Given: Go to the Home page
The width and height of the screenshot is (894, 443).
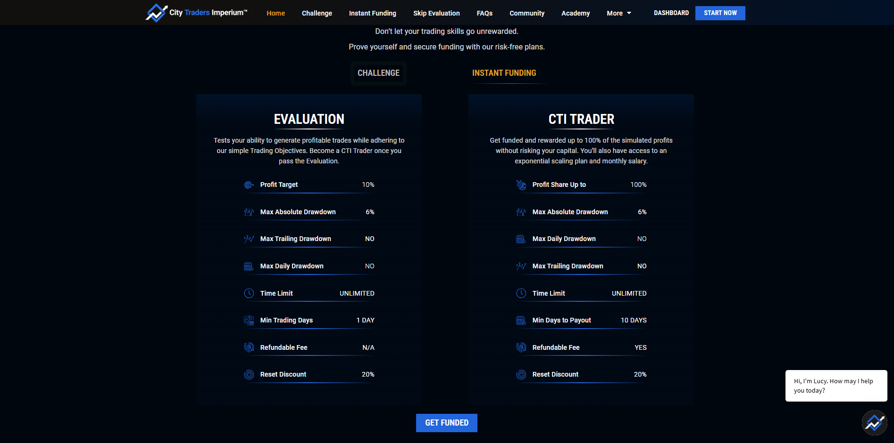Looking at the screenshot, I should coord(276,13).
